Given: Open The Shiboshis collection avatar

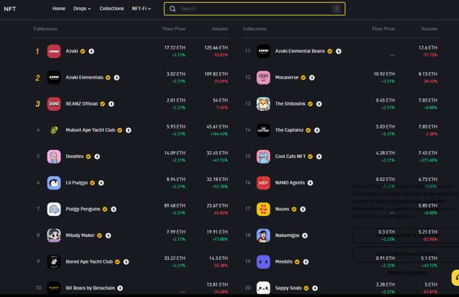Looking at the screenshot, I should (263, 104).
